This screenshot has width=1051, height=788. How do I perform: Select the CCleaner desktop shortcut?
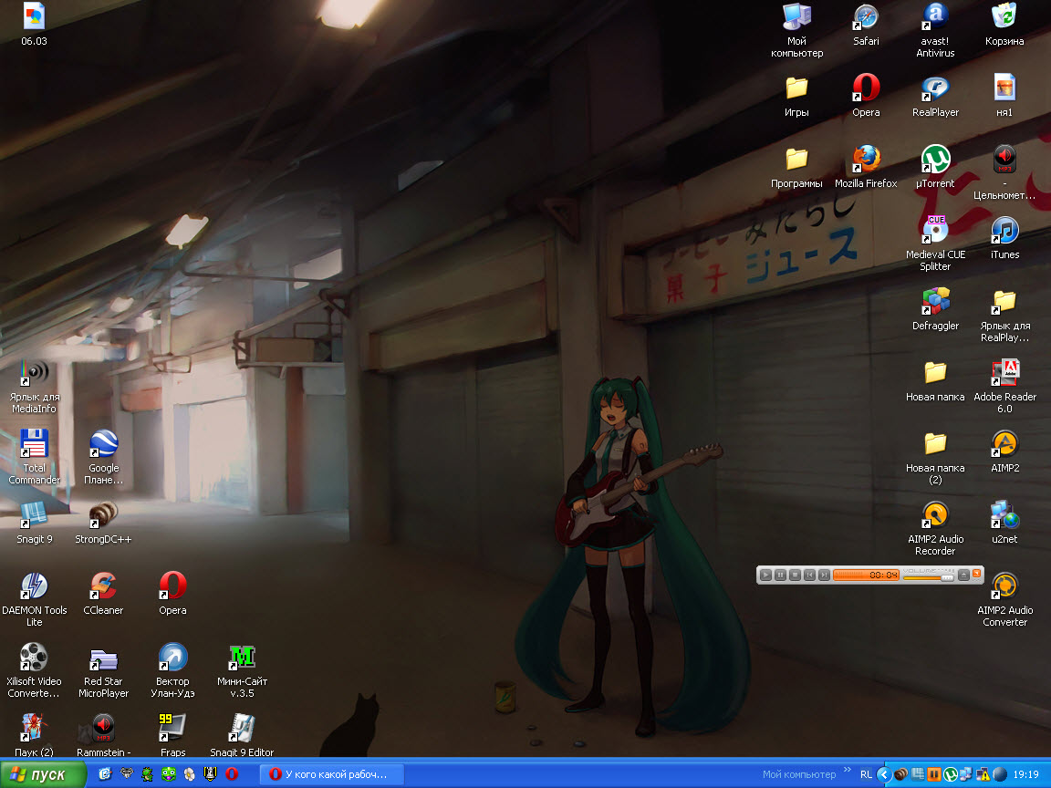pyautogui.click(x=103, y=586)
